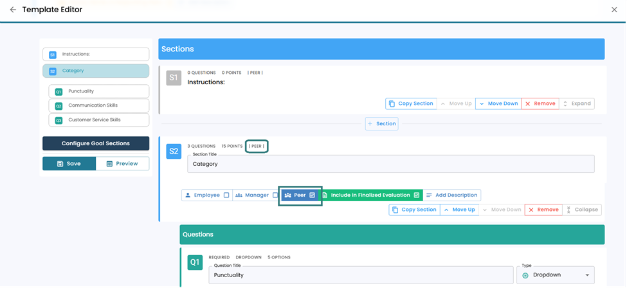This screenshot has height=288, width=627.
Task: Click the Section Title field containing Category
Action: [391, 163]
